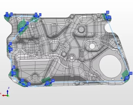Select point label 10
The width and height of the screenshot is (133, 105).
pyautogui.click(x=14, y=73)
